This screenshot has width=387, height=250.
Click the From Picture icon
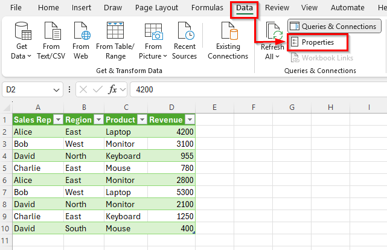pos(153,31)
